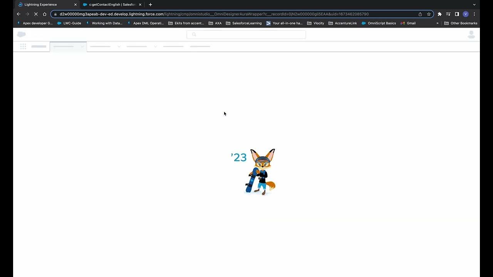Bookmark this page with star icon
This screenshot has width=493, height=277.
pyautogui.click(x=429, y=14)
